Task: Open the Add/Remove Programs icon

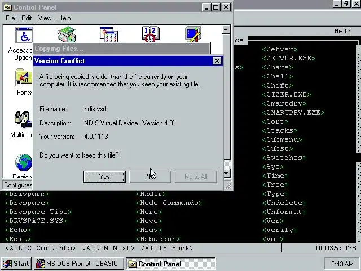Action: tap(109, 34)
